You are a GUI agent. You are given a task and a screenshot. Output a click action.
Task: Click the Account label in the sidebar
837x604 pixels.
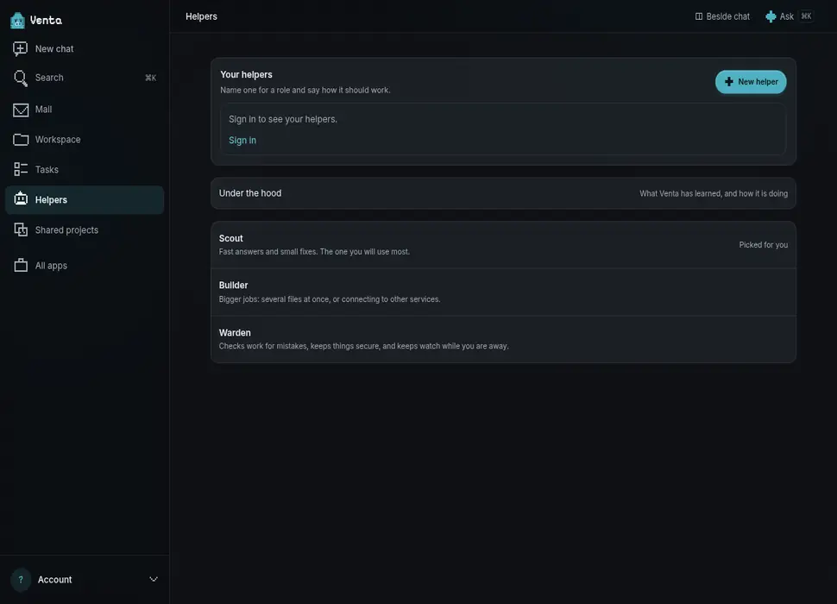click(55, 580)
